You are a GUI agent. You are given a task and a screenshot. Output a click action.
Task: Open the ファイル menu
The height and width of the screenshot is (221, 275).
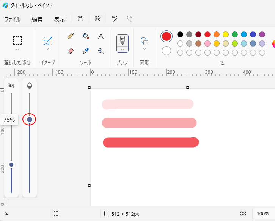[x=13, y=19]
